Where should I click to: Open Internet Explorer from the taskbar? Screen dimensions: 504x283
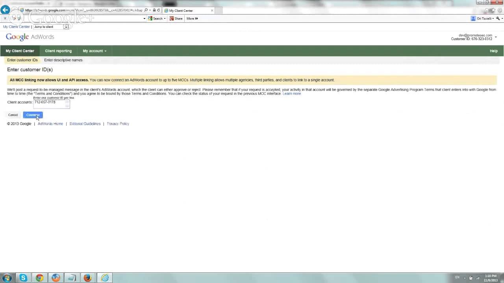(x=104, y=278)
